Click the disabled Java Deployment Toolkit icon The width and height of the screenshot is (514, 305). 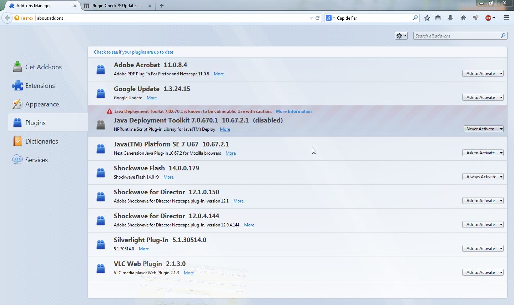[x=101, y=125]
